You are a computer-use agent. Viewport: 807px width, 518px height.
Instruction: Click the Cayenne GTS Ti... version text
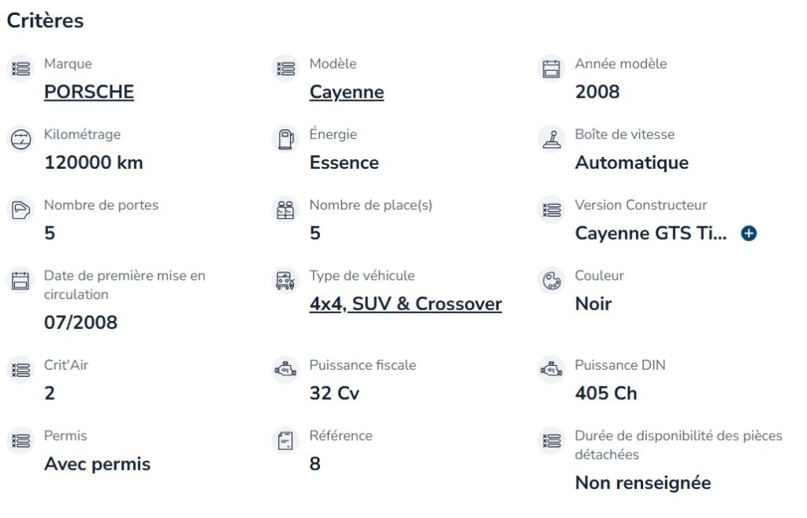pyautogui.click(x=650, y=233)
